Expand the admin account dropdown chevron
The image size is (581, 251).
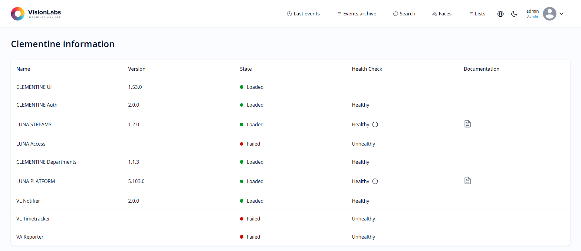coord(561,14)
